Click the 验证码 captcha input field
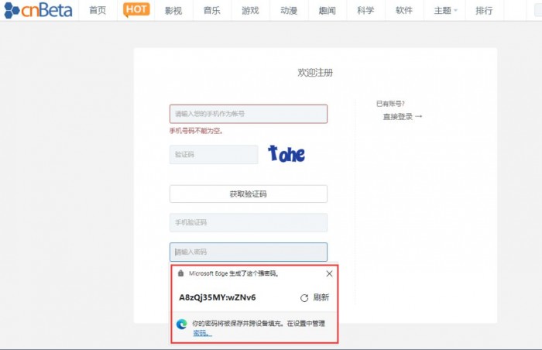542x350 pixels. click(x=214, y=155)
